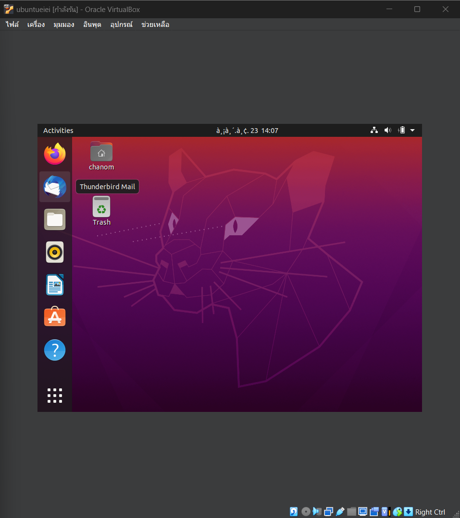The height and width of the screenshot is (518, 460).
Task: Show the Applications grid
Action: tap(54, 396)
